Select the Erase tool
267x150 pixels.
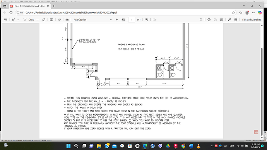click(x=44, y=20)
